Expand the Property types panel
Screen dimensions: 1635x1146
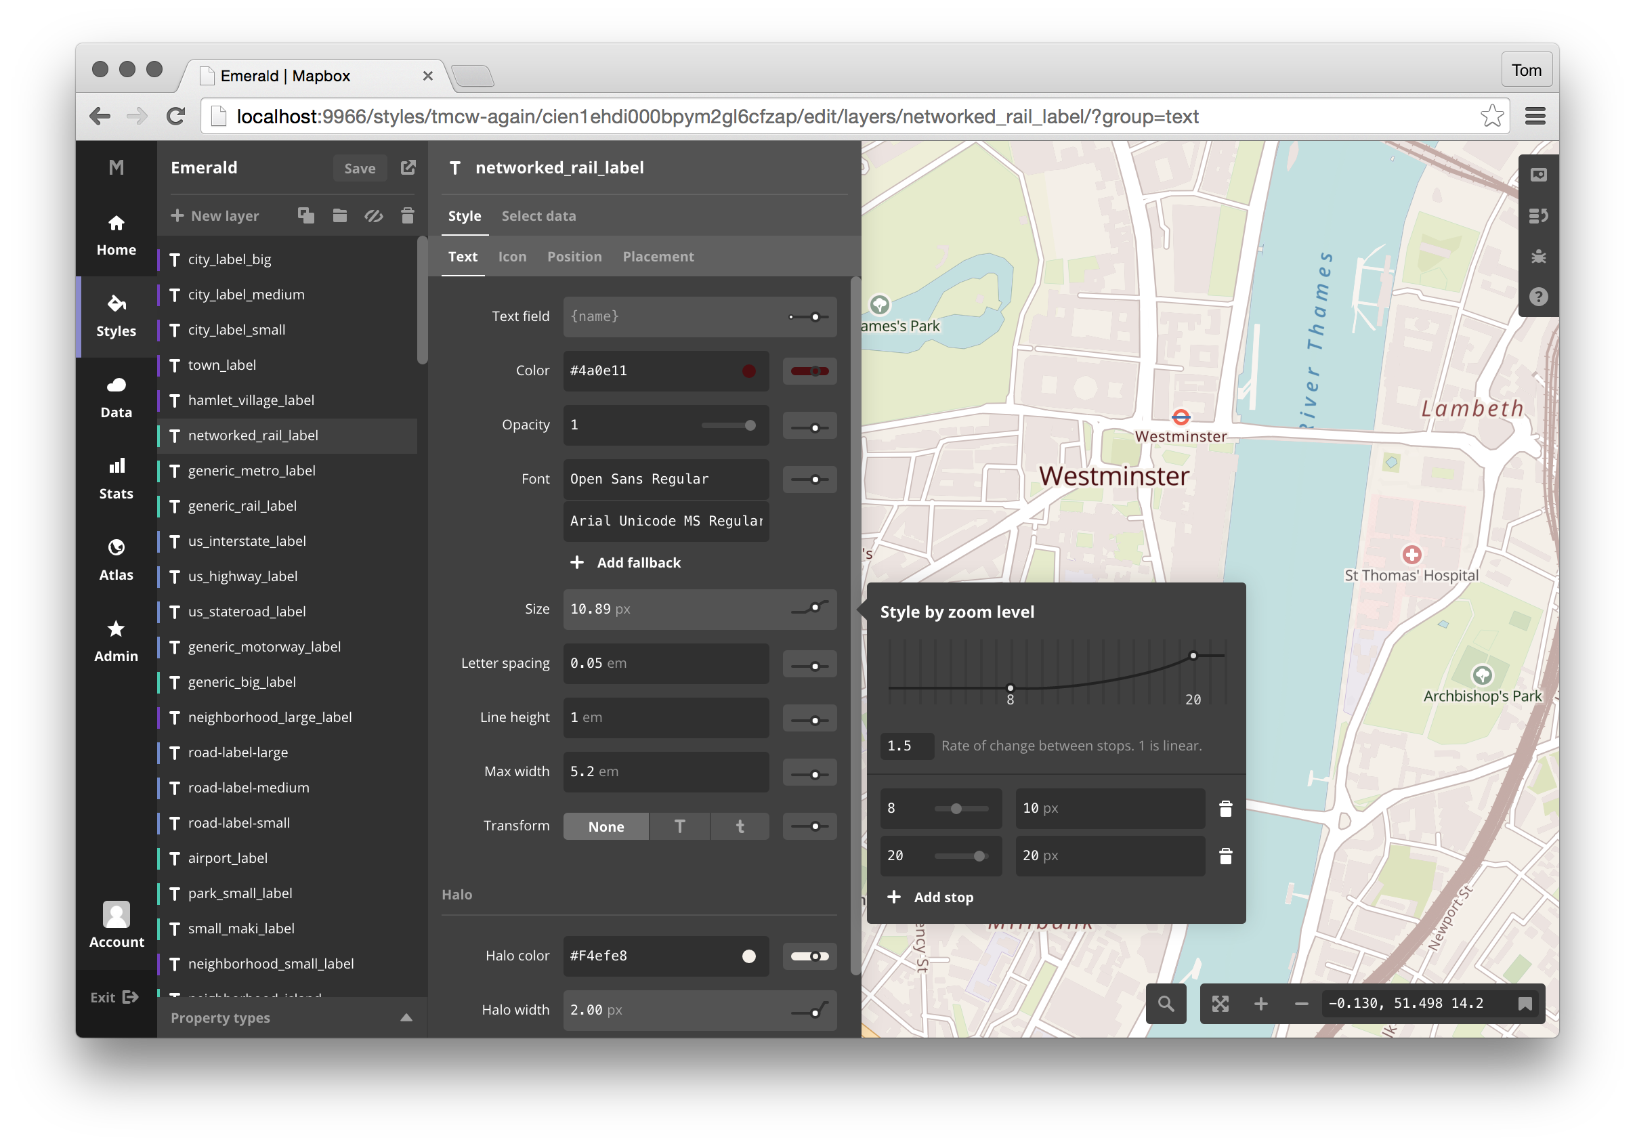406,1017
